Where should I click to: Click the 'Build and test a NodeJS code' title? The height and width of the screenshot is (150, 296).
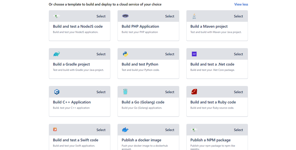pyautogui.click(x=78, y=27)
